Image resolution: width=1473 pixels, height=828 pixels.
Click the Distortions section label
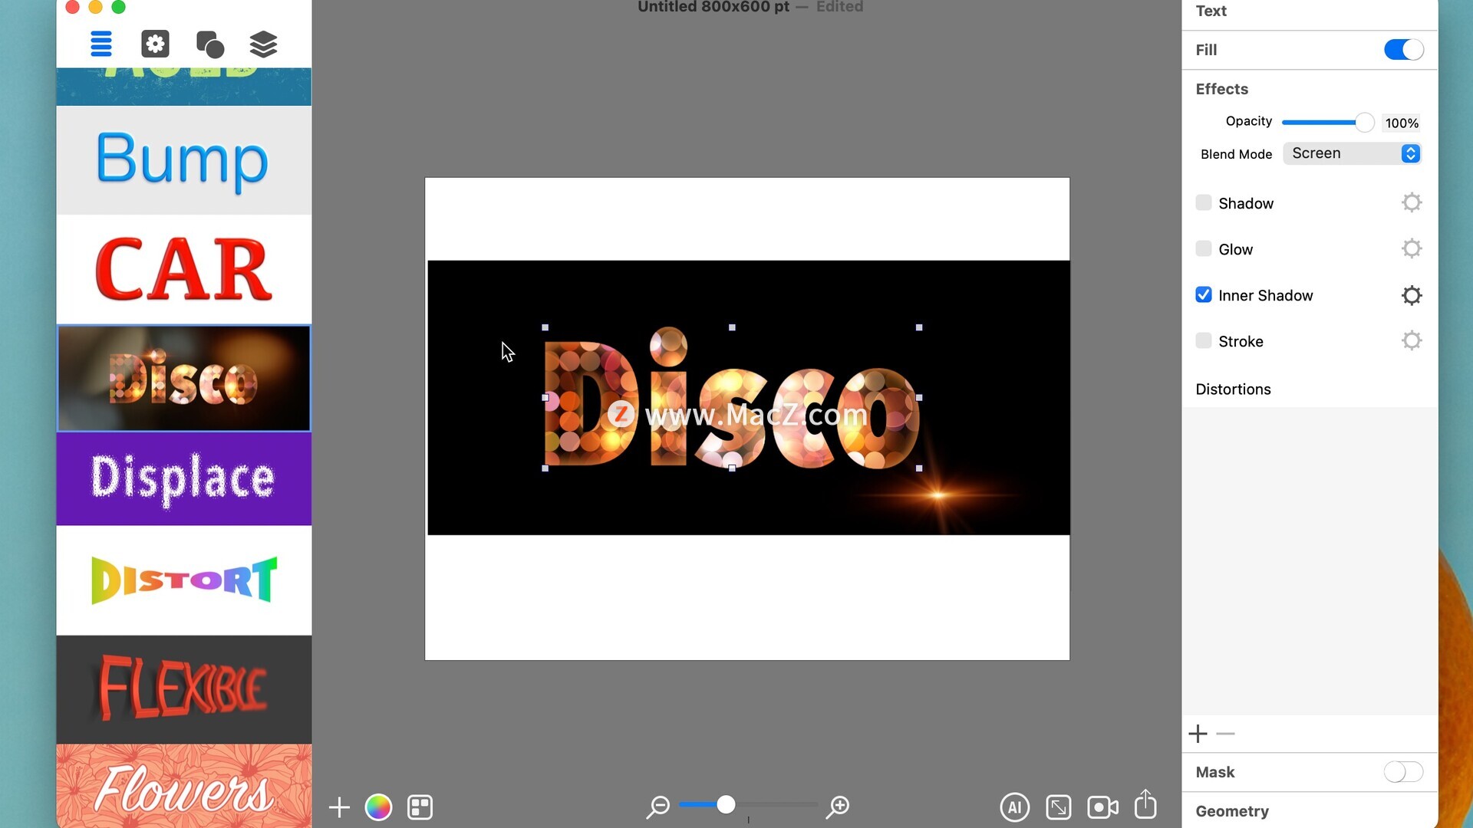pos(1233,389)
